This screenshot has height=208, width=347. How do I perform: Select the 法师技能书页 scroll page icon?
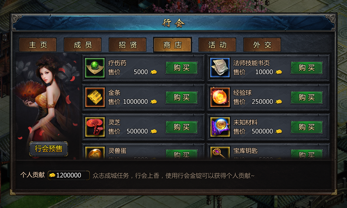pyautogui.click(x=220, y=68)
